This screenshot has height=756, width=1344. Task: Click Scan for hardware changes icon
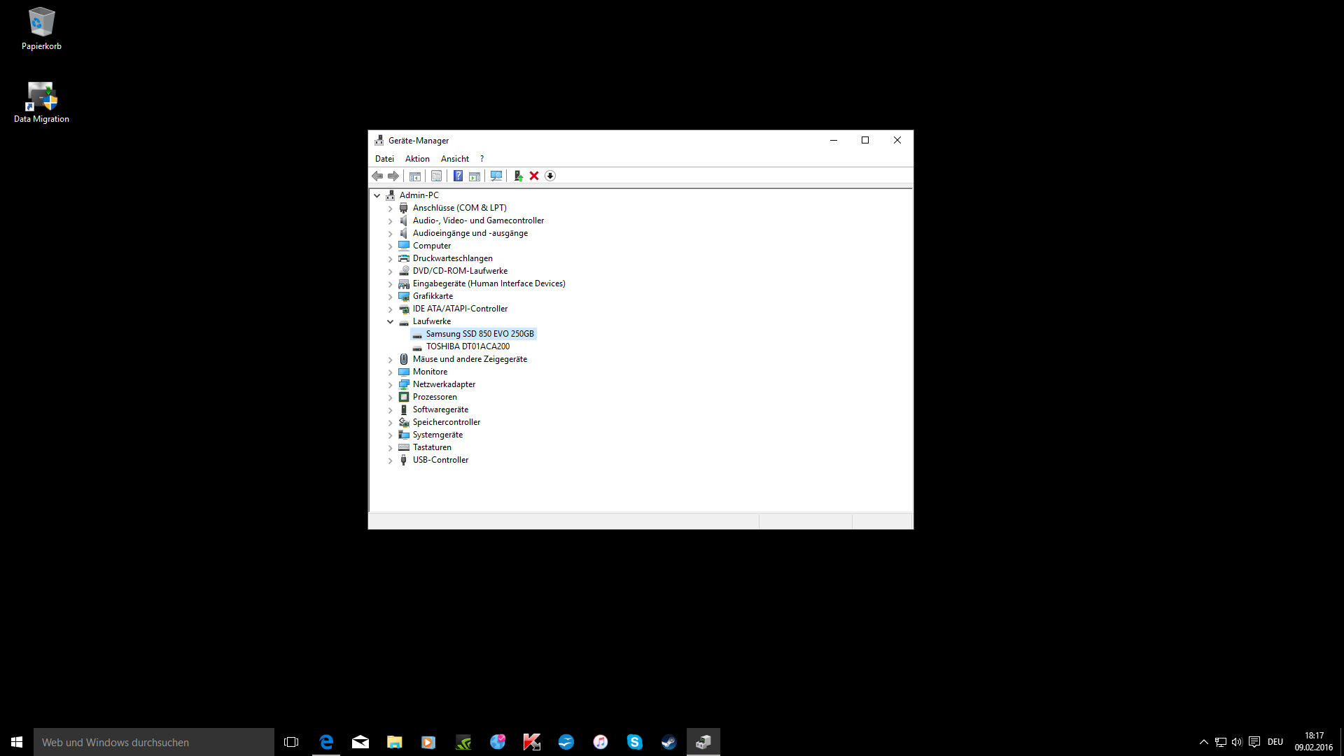[496, 176]
